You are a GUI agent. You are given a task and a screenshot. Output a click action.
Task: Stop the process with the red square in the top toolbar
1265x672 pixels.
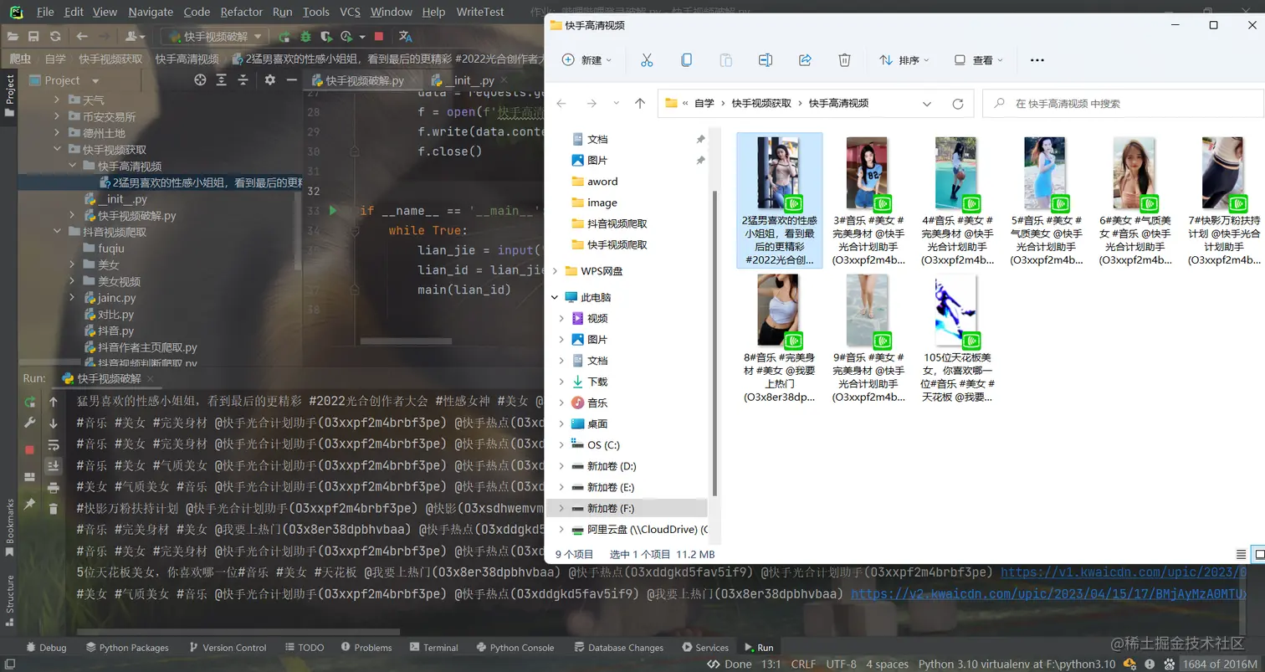tap(379, 37)
